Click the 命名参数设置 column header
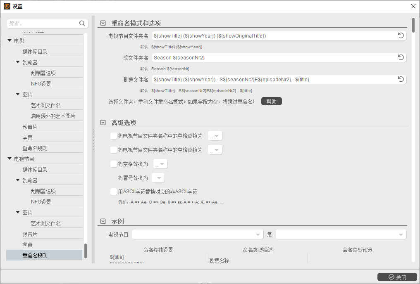420x284 pixels. click(158, 250)
